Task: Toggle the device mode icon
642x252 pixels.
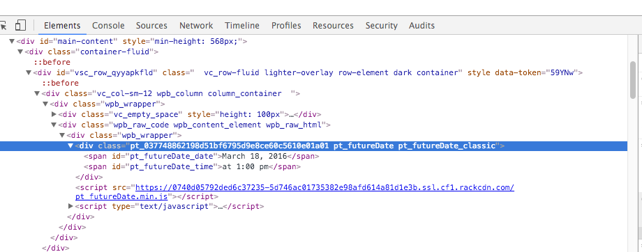Action: click(x=20, y=25)
